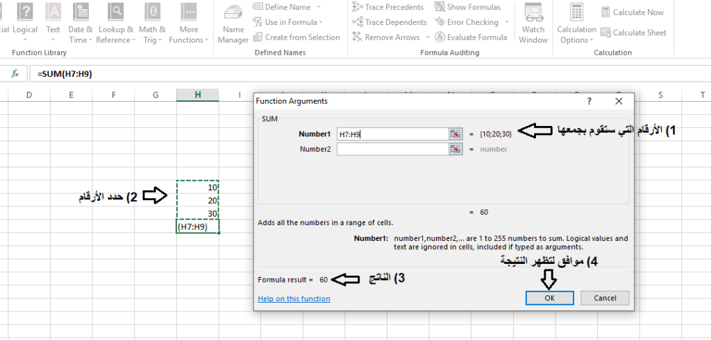Select column S header
Screen dimensions: 711x340
(660, 94)
